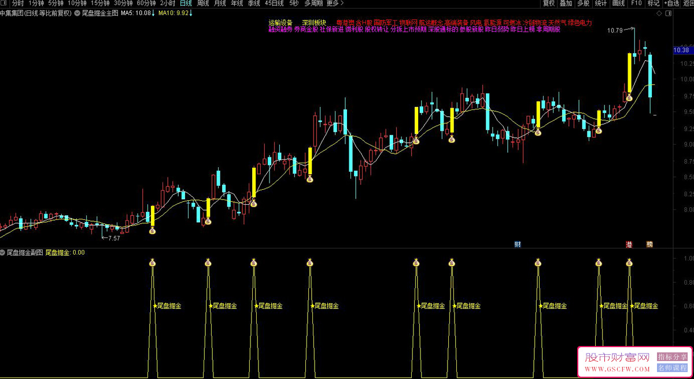Image resolution: width=694 pixels, height=379 pixels.
Task: Select the 30分钟 period
Action: 123,3
